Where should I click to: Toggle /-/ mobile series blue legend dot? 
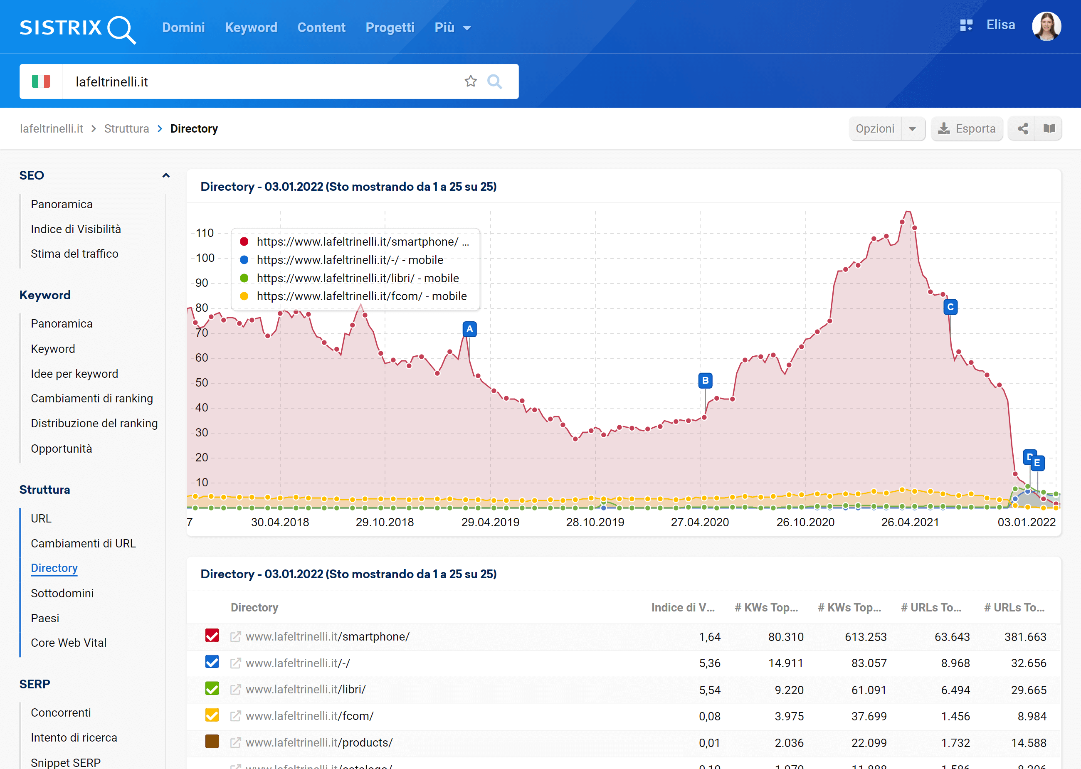coord(244,260)
